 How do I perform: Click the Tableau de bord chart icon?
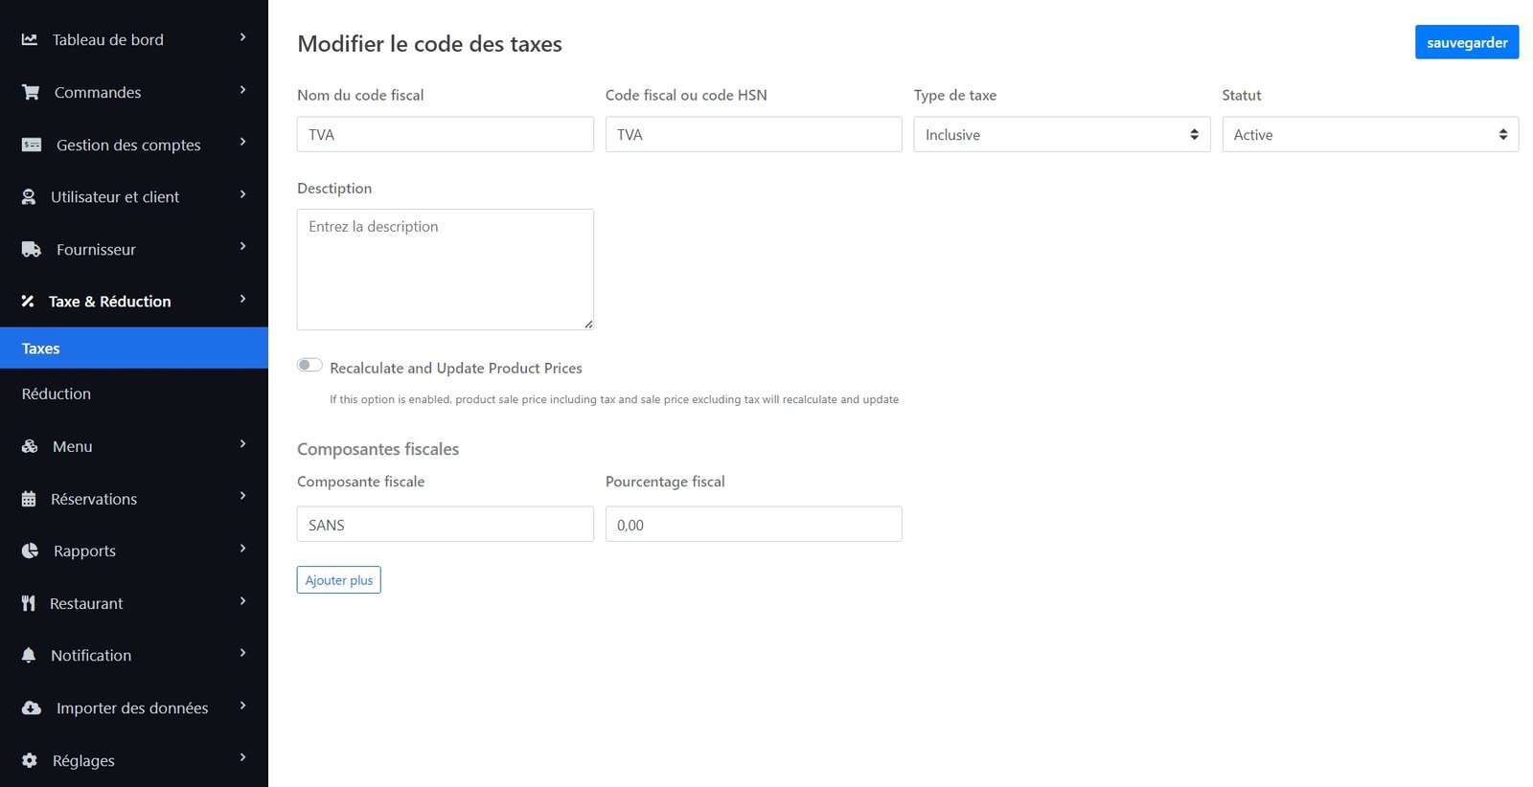pos(30,39)
